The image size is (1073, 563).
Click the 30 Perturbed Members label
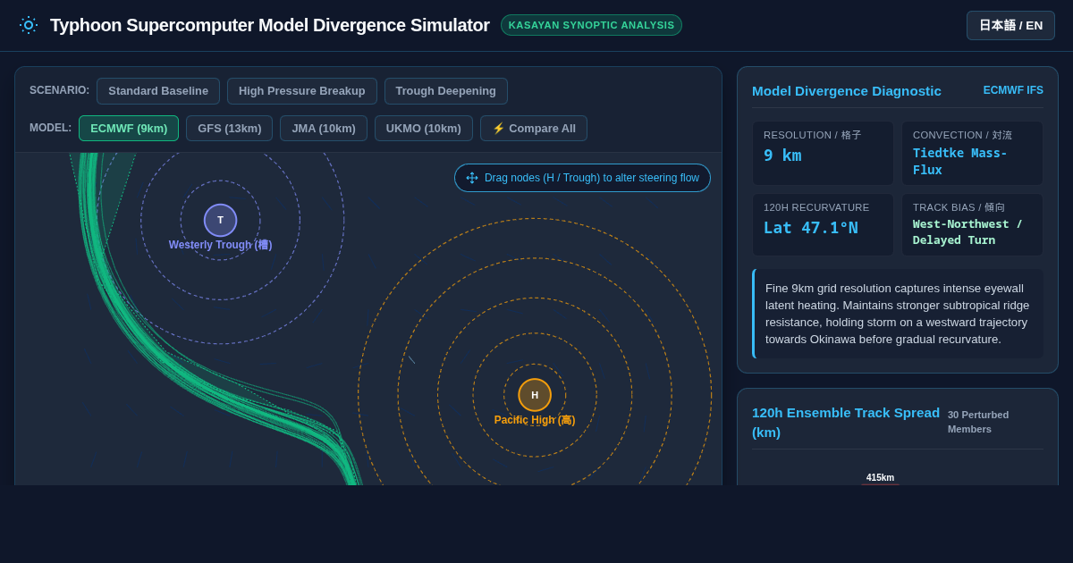coord(978,422)
